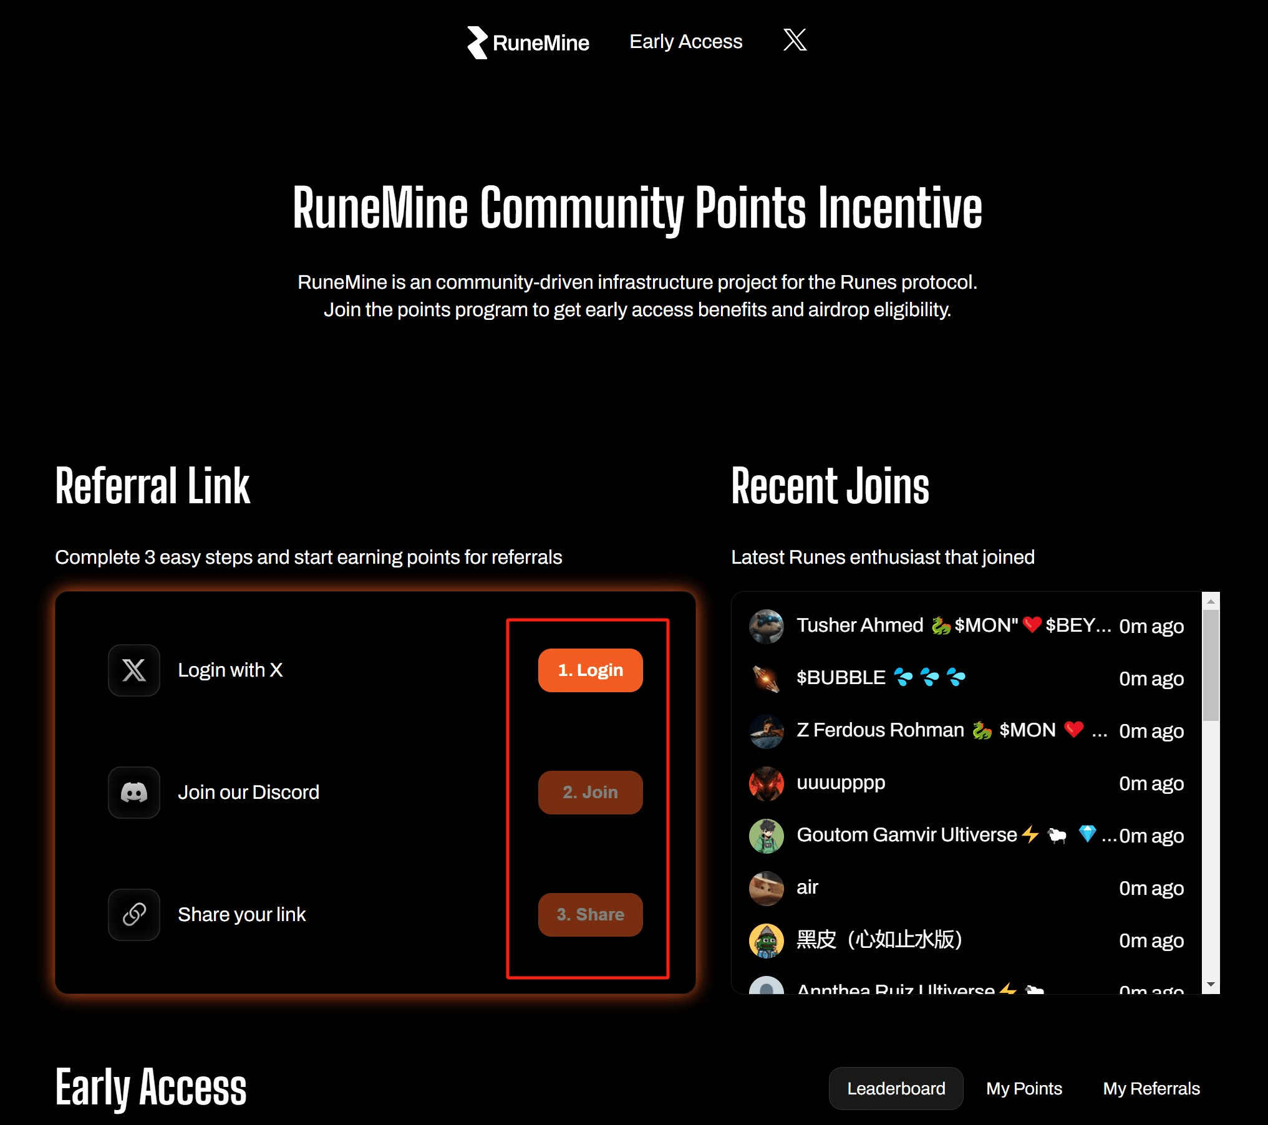
Task: Click Goutom Gamvir Ultiverse's avatar
Action: pos(765,836)
